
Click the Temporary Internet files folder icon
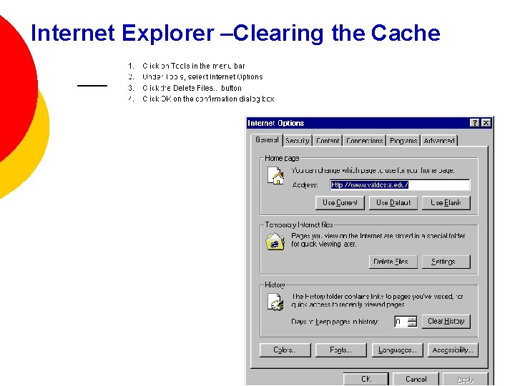pos(275,242)
